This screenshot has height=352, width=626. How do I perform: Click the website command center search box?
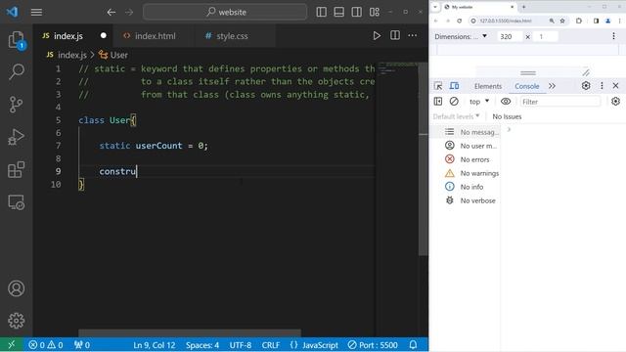pos(225,12)
